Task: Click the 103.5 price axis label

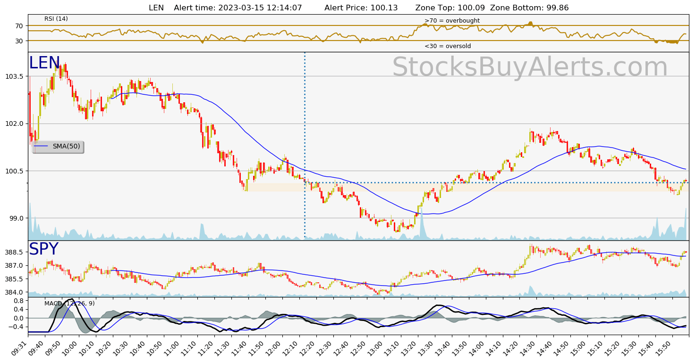Action: [x=16, y=76]
